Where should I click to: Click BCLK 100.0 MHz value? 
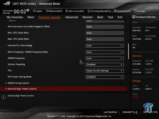(137, 39)
